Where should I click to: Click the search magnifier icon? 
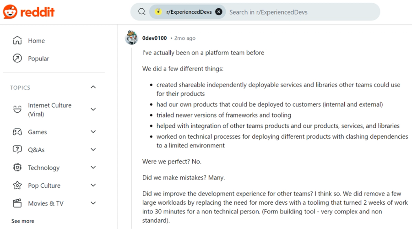pos(142,12)
